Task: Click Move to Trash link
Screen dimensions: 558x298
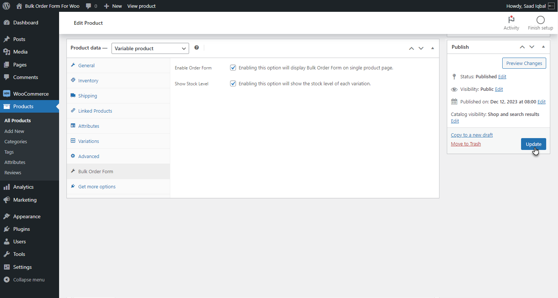Action: pos(466,144)
